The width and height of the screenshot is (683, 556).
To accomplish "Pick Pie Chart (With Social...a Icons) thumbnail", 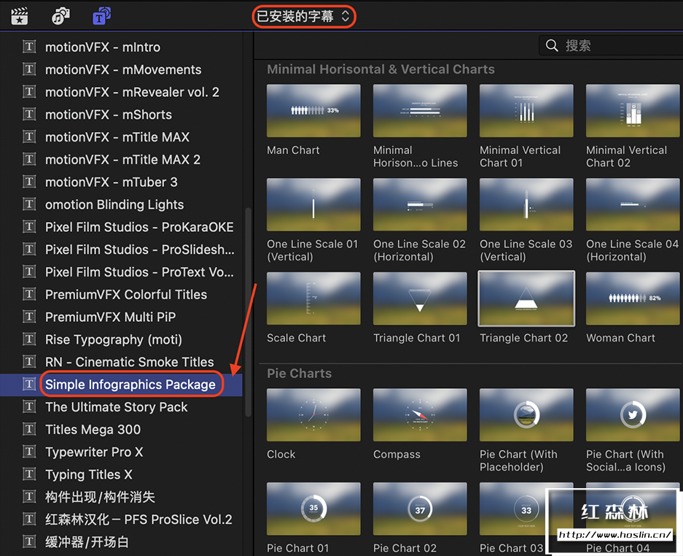I will pyautogui.click(x=633, y=414).
